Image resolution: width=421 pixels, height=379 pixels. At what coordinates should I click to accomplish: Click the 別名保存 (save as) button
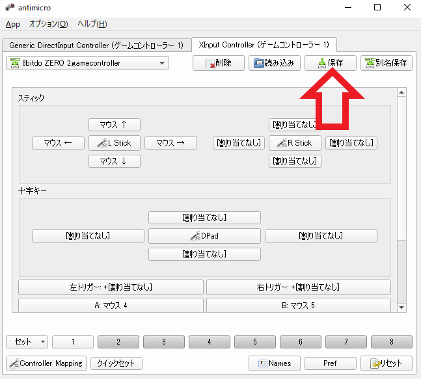pyautogui.click(x=386, y=63)
